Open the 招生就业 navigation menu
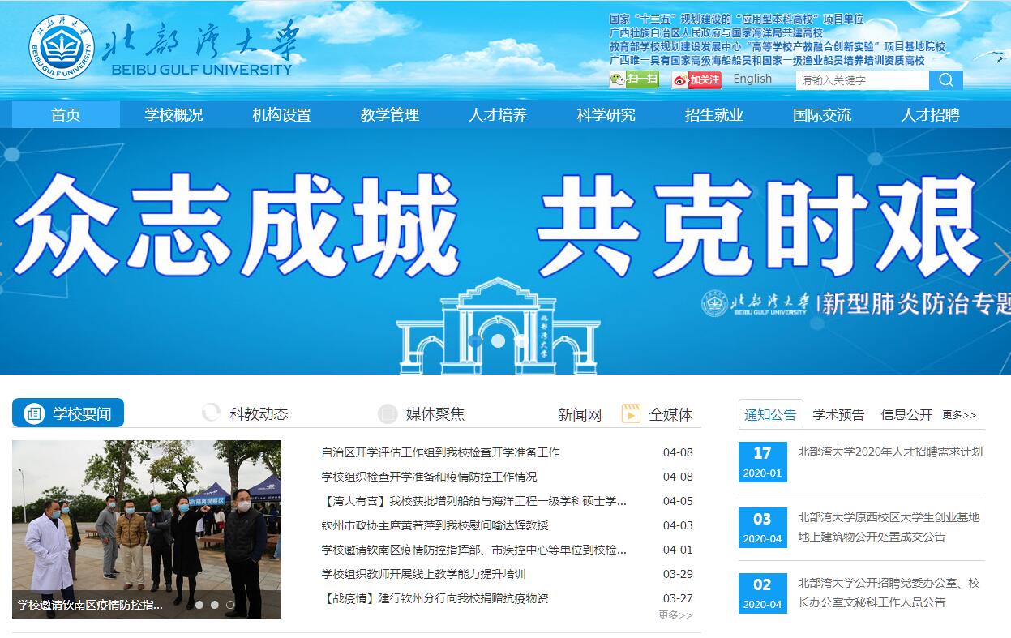This screenshot has width=1011, height=638. pos(713,115)
